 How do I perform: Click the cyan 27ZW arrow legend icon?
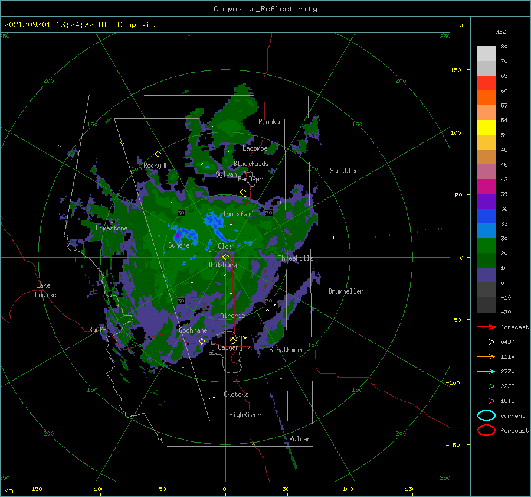[x=486, y=372]
